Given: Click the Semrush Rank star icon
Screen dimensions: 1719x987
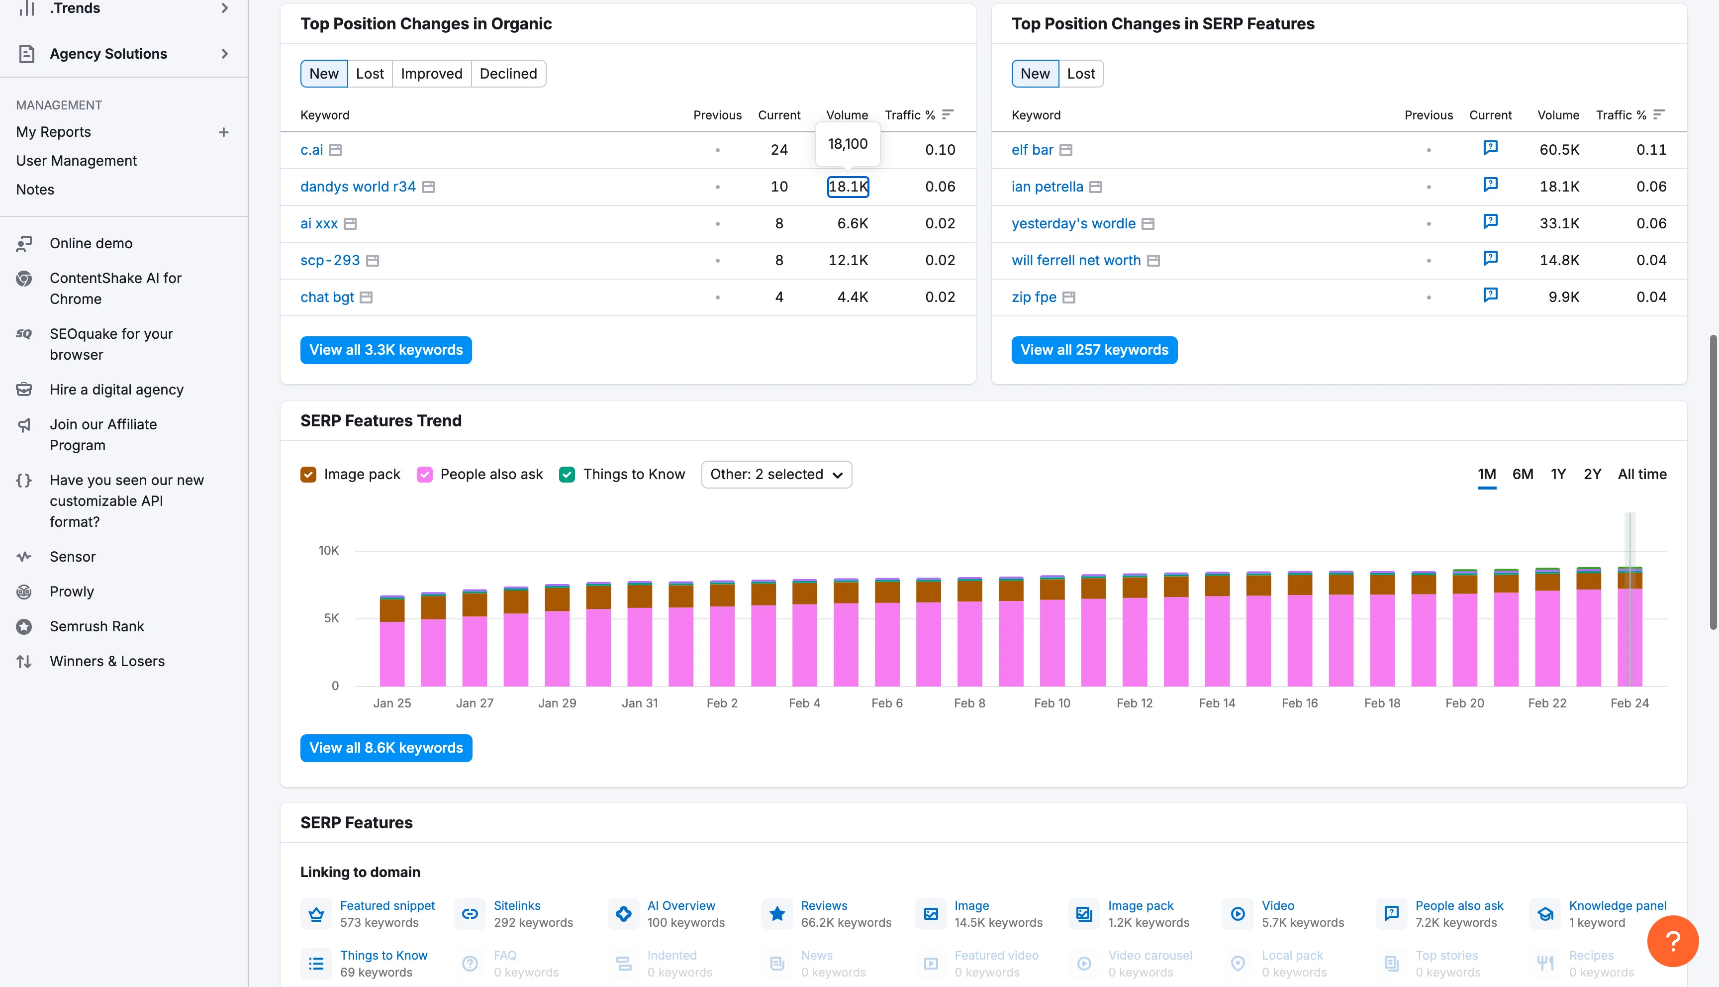Looking at the screenshot, I should [x=24, y=626].
